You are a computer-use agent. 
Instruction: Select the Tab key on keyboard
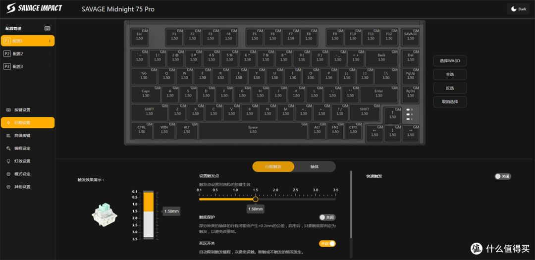coord(144,76)
